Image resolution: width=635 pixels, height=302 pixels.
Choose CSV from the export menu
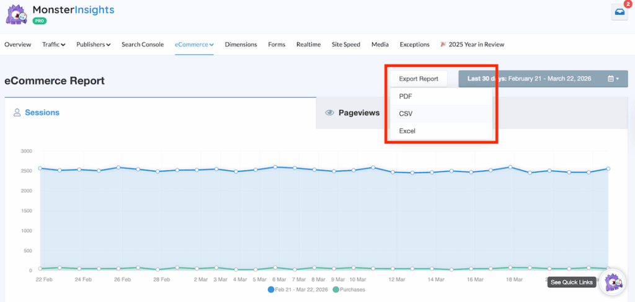406,114
